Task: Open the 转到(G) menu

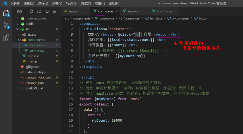Action: 71,3
